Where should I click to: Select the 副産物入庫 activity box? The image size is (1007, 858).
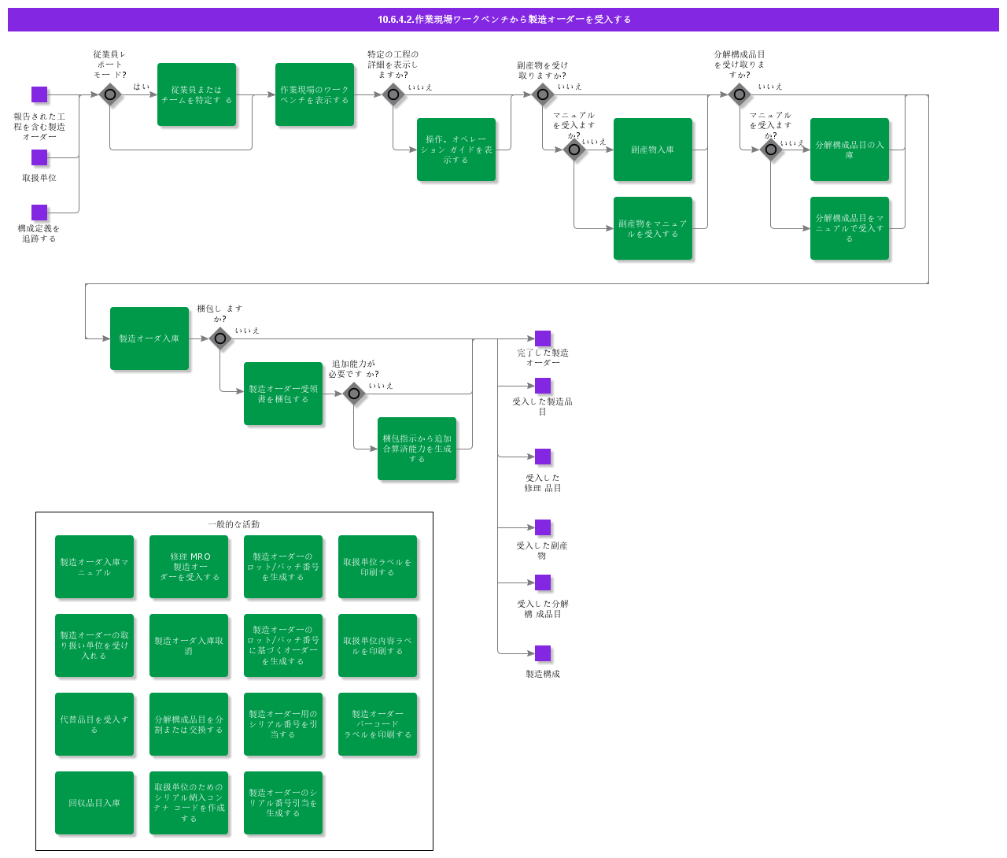point(653,150)
